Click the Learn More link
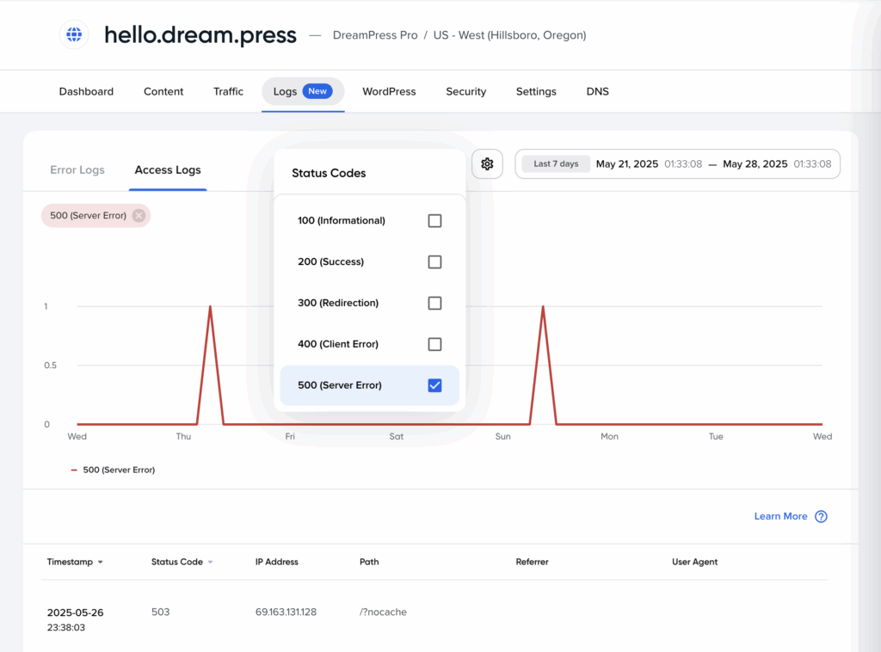The width and height of the screenshot is (881, 652). 780,516
